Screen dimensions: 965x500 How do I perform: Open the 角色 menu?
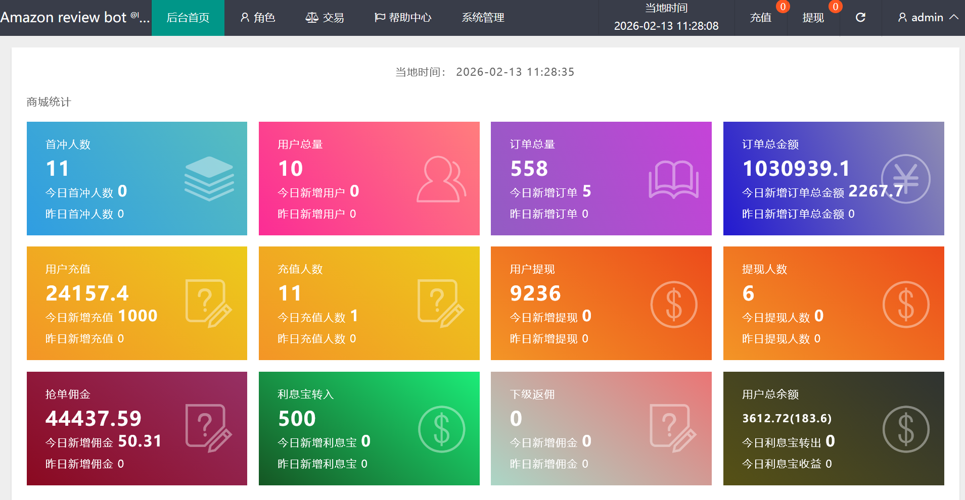tap(258, 18)
